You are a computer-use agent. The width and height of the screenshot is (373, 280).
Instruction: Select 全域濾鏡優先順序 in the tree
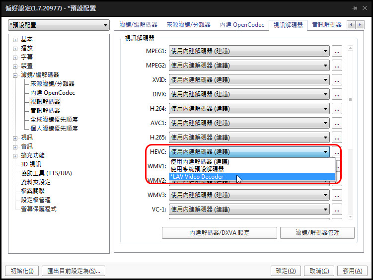coord(54,119)
